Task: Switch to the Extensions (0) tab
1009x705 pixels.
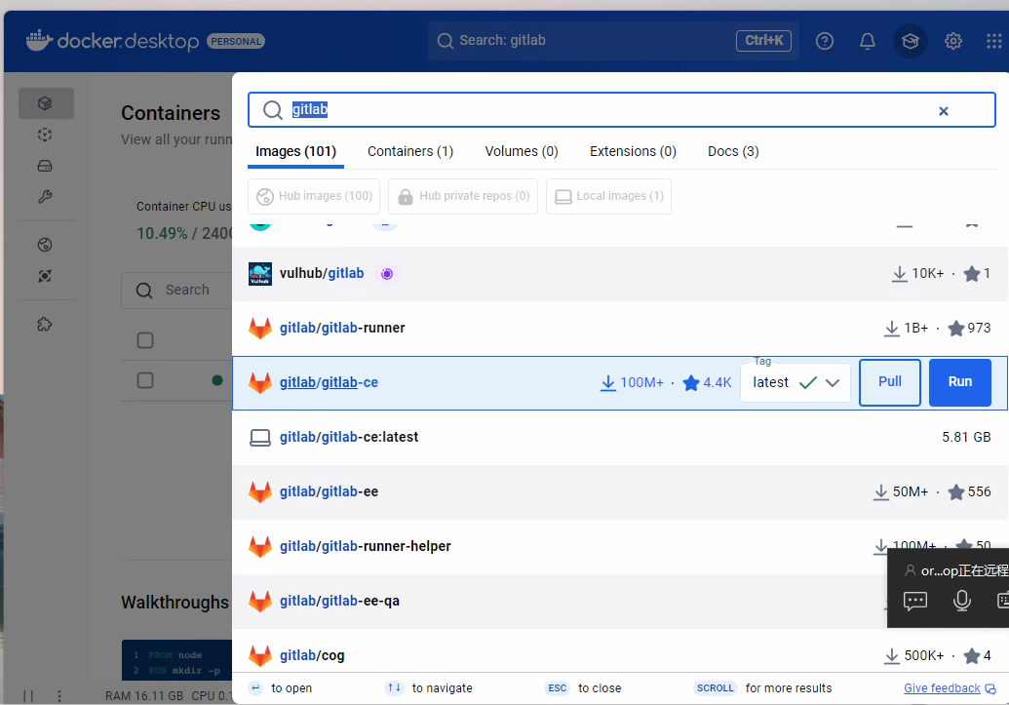Action: click(x=634, y=151)
